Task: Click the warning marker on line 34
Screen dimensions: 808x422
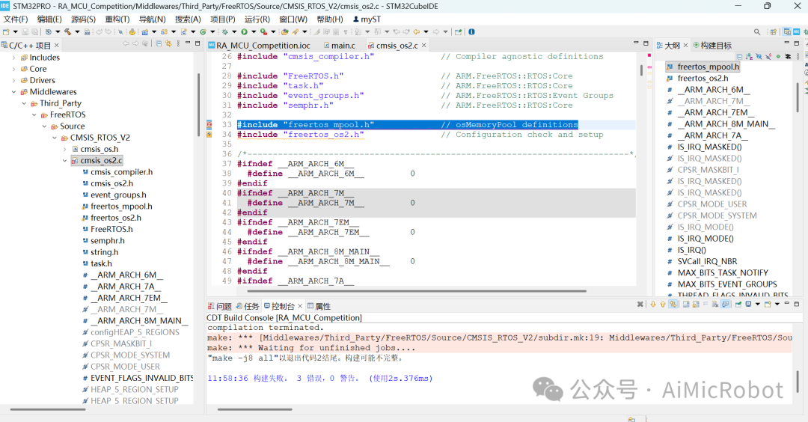Action: (x=209, y=135)
